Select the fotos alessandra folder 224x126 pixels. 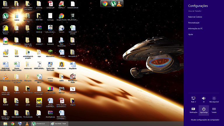pos(17,114)
